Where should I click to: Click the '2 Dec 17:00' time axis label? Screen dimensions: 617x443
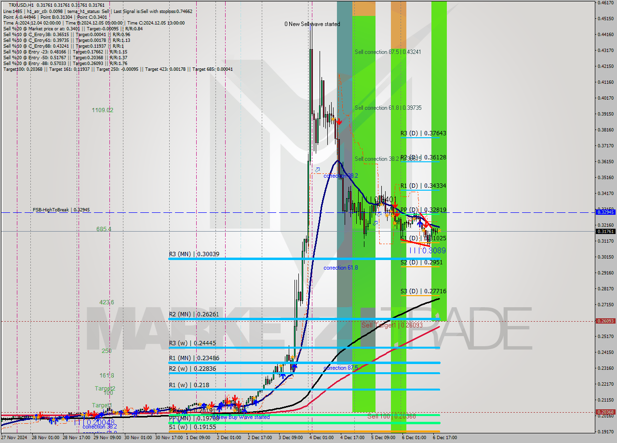[x=260, y=438]
